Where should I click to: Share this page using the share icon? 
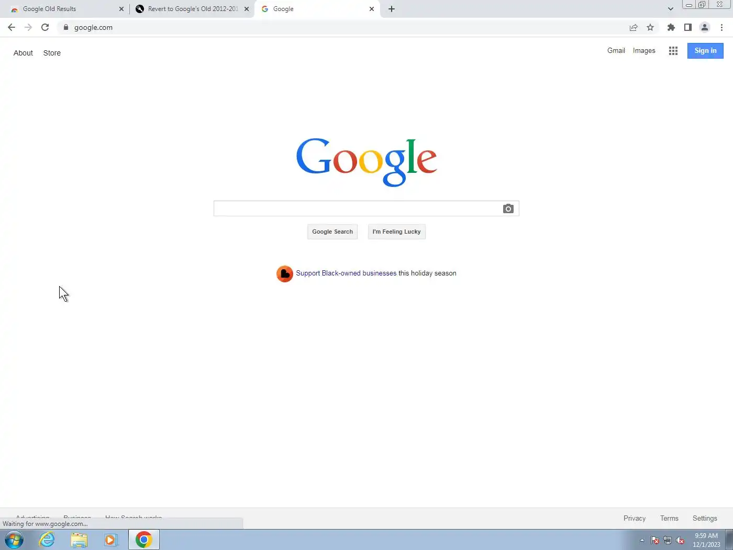tap(634, 27)
